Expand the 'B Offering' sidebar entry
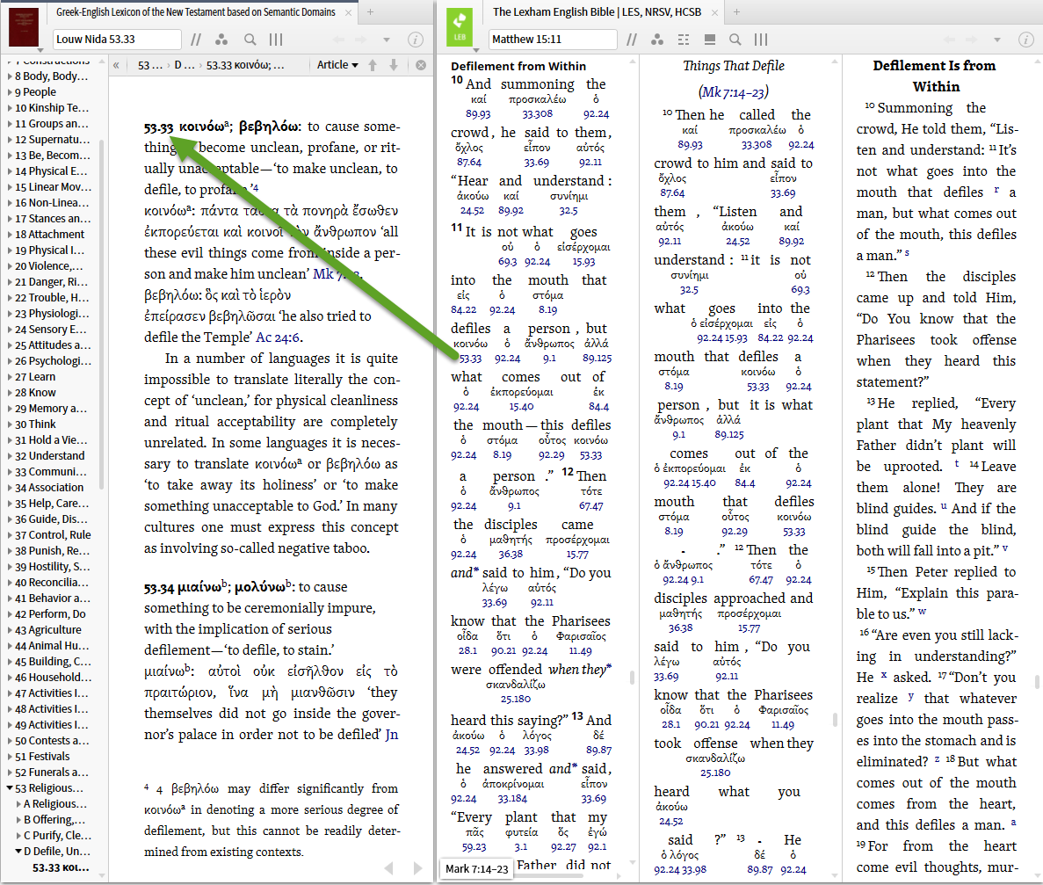The width and height of the screenshot is (1043, 885). pyautogui.click(x=18, y=819)
